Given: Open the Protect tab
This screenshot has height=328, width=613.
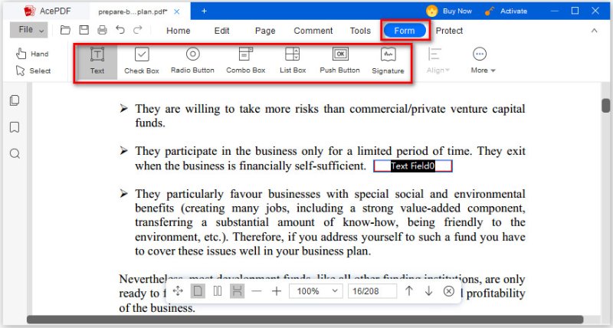Looking at the screenshot, I should (x=449, y=31).
